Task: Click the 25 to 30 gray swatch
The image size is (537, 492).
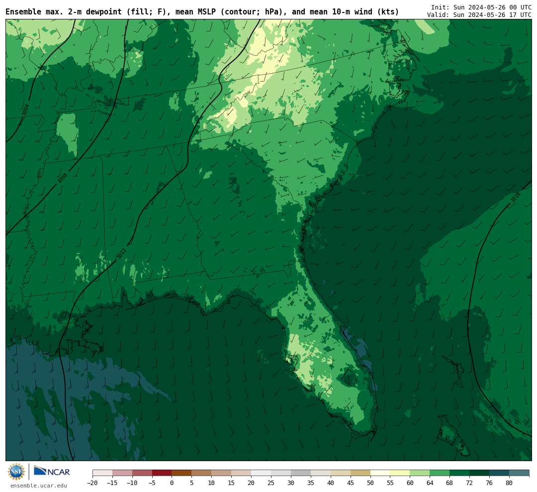Action: 281,473
